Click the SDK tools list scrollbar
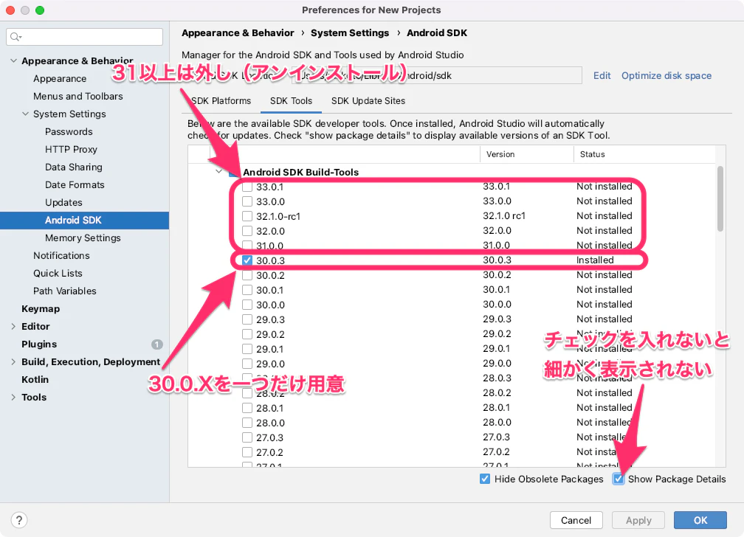Image resolution: width=744 pixels, height=537 pixels. (x=720, y=198)
